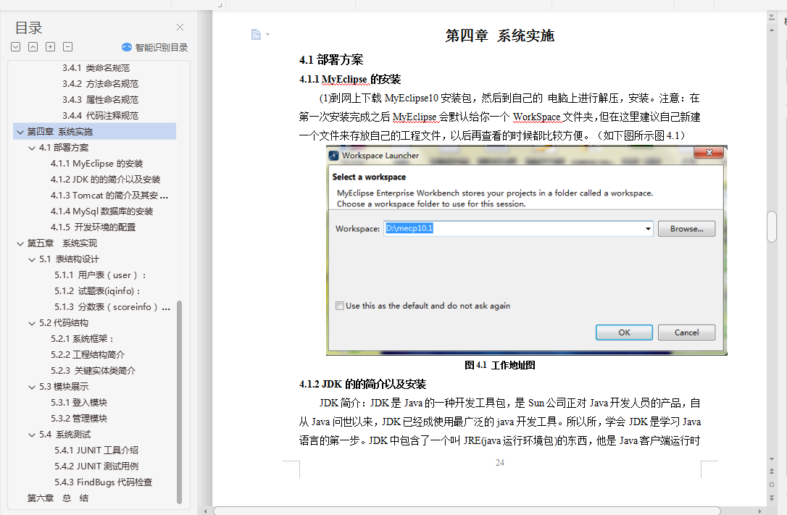The width and height of the screenshot is (787, 515).
Task: Click the browse object square icon
Action: coord(772,485)
